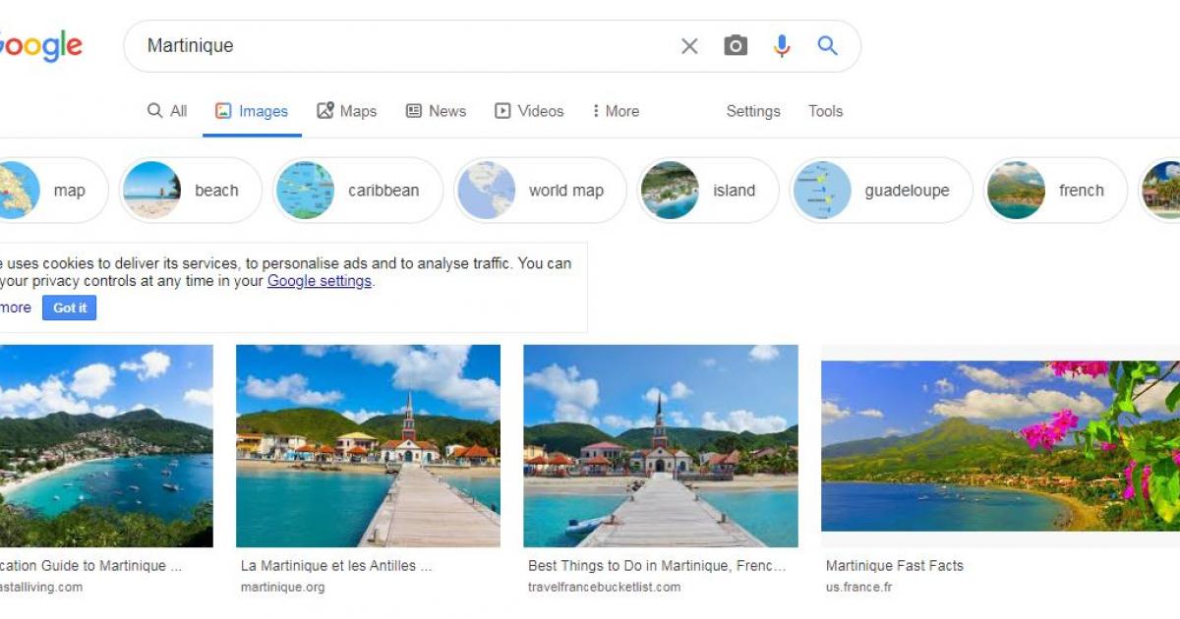
Task: Go to Google homepage via logo
Action: tap(40, 46)
